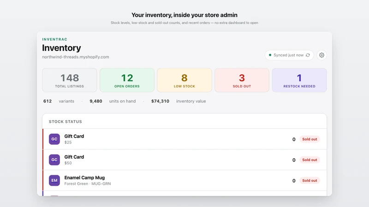Click the $25 Gift Card title
369x207 pixels.
[74, 136]
